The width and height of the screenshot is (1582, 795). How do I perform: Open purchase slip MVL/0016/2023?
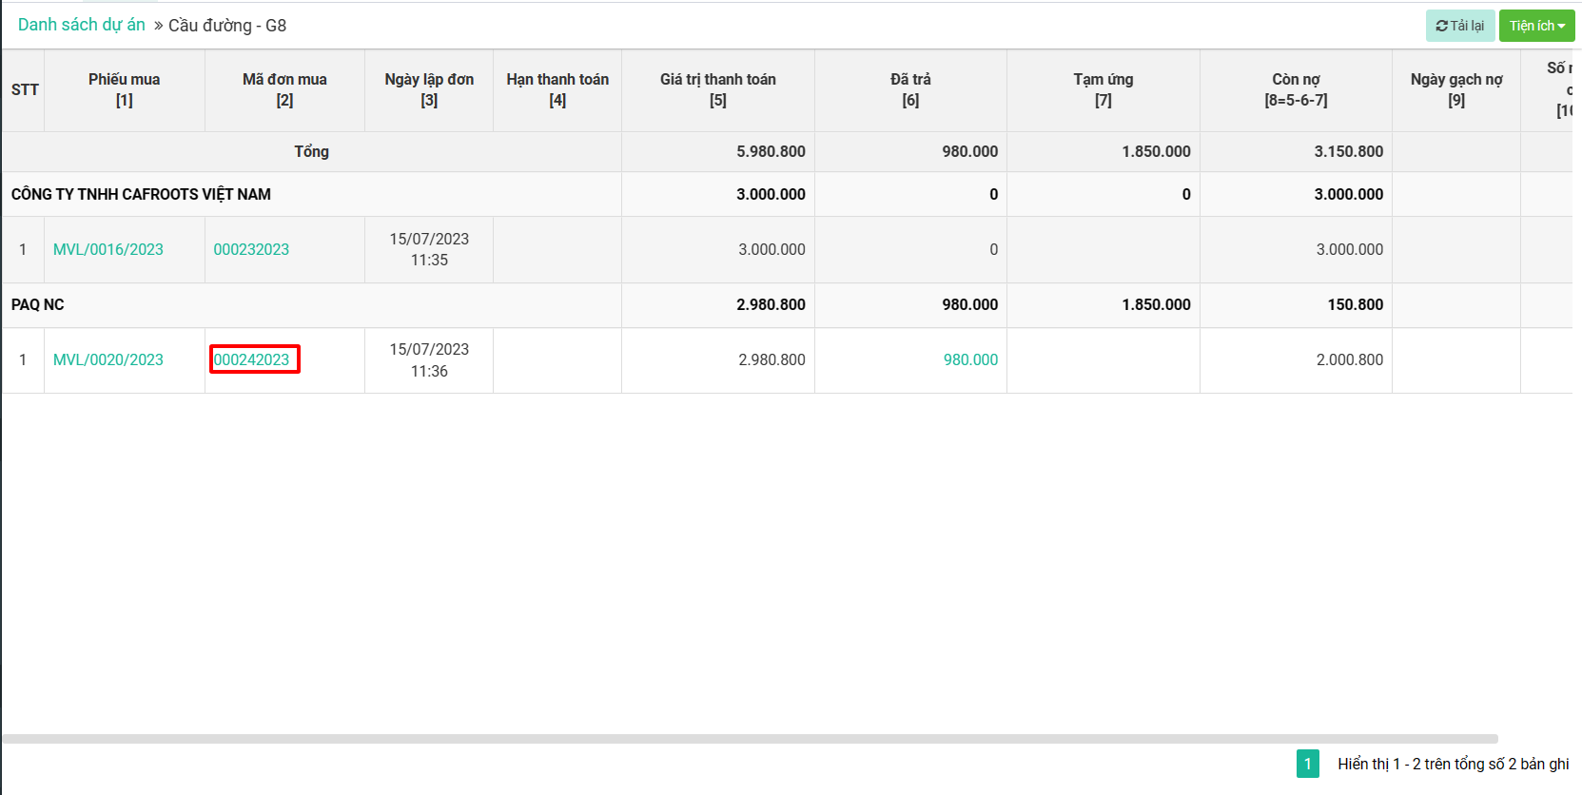(x=108, y=249)
